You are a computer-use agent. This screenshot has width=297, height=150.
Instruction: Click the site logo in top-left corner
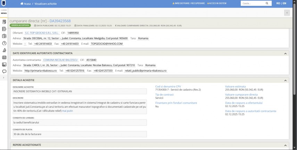(x=4, y=3)
